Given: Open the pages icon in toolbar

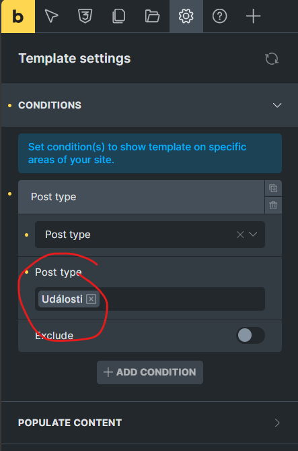Looking at the screenshot, I should tap(118, 16).
